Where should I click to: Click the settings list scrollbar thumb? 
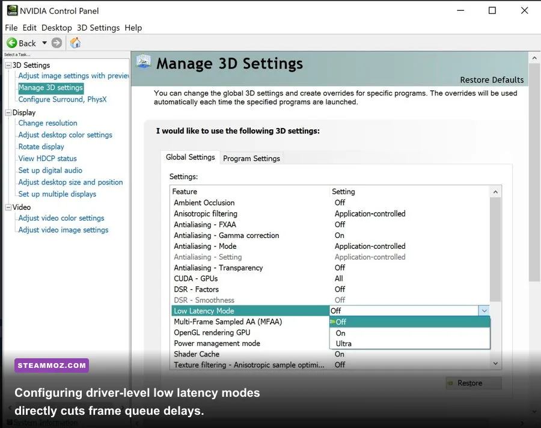coord(495,249)
